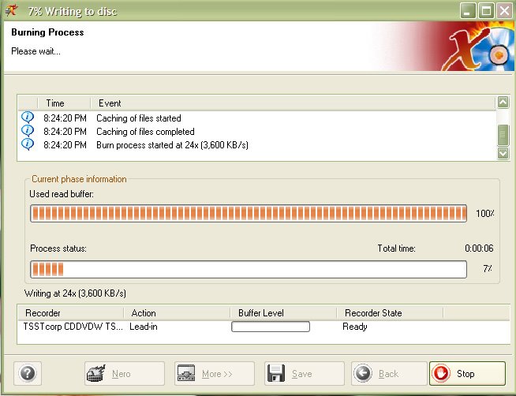The image size is (516, 396).
Task: Click the 'Ready' recorder state cell
Action: (x=355, y=327)
